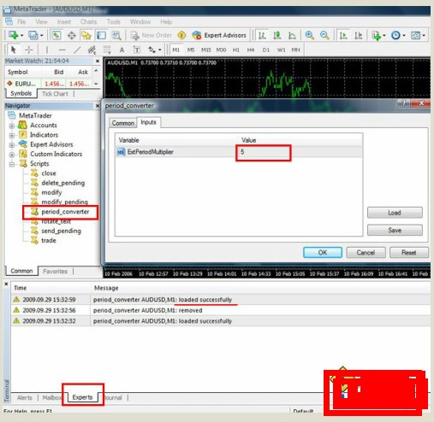434x422 pixels.
Task: Collapse the Scripts tree node
Action: [x=12, y=164]
